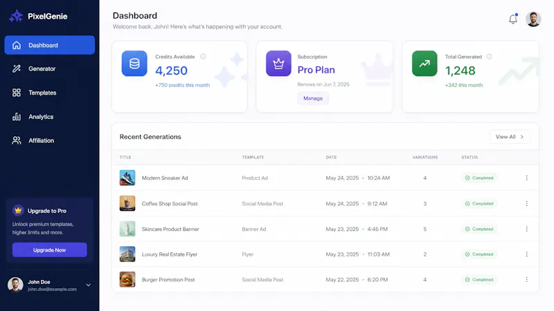This screenshot has width=554, height=311.
Task: Open the Coffee Shop Social Post thumbnail
Action: click(127, 204)
